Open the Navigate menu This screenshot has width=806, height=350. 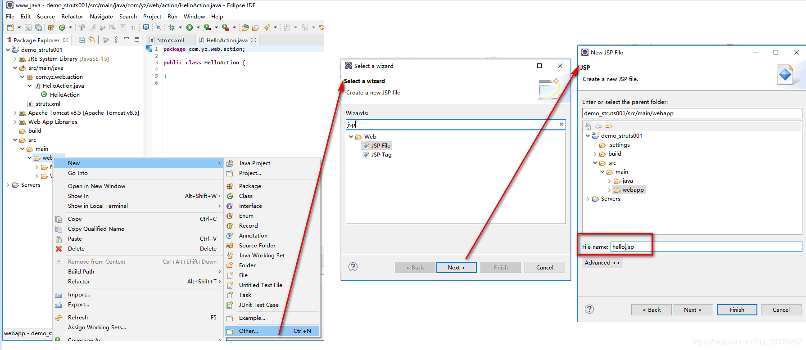coord(101,16)
